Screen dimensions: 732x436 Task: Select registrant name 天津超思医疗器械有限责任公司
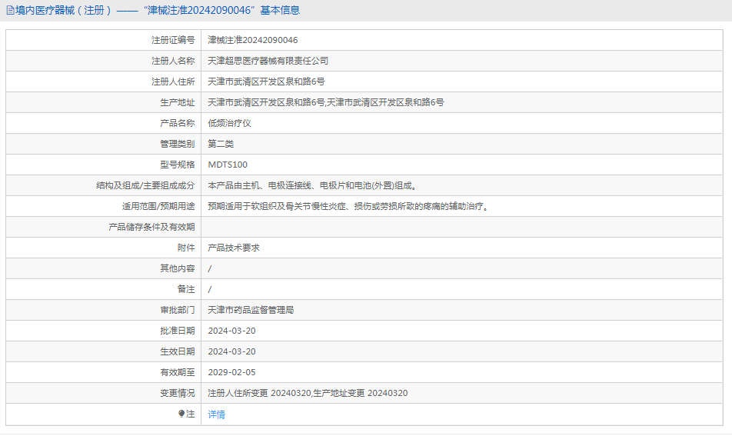pos(268,61)
